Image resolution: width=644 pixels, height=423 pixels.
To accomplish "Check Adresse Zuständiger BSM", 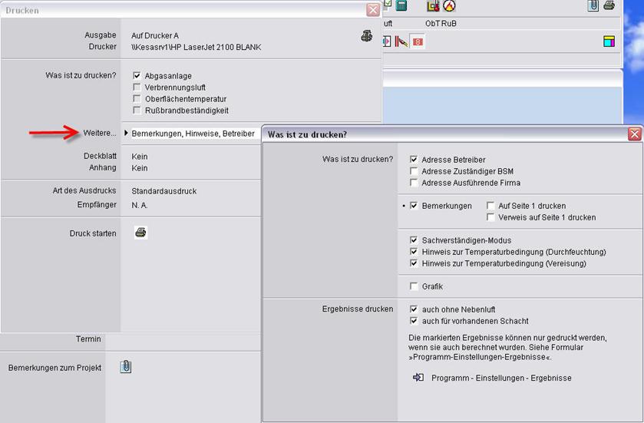I will click(414, 171).
